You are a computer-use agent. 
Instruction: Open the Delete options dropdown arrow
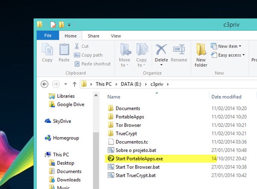pos(161,65)
